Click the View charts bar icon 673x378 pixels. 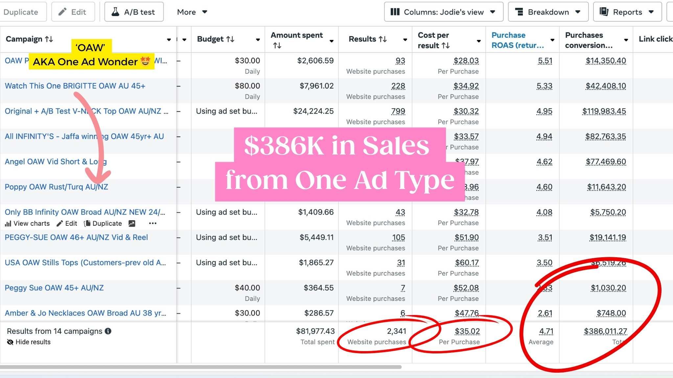8,224
